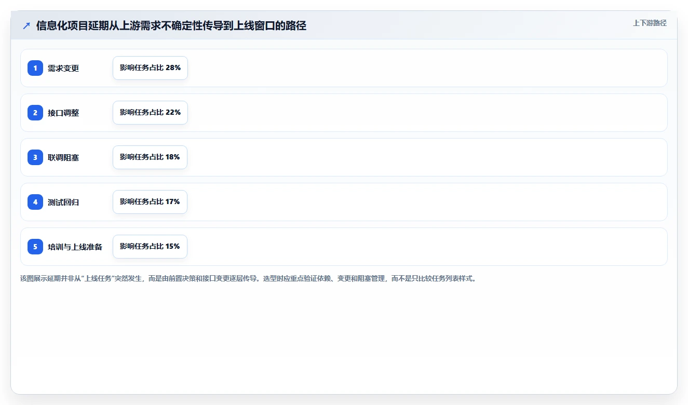Click the 测试回归 label
Screen dimensions: 688x405
tap(63, 202)
